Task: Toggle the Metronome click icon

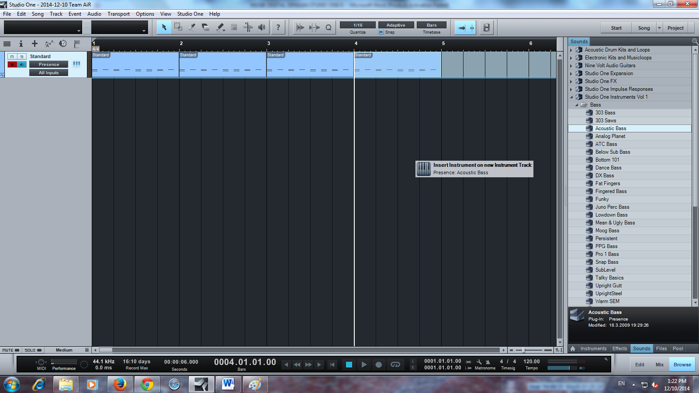Action: [488, 362]
